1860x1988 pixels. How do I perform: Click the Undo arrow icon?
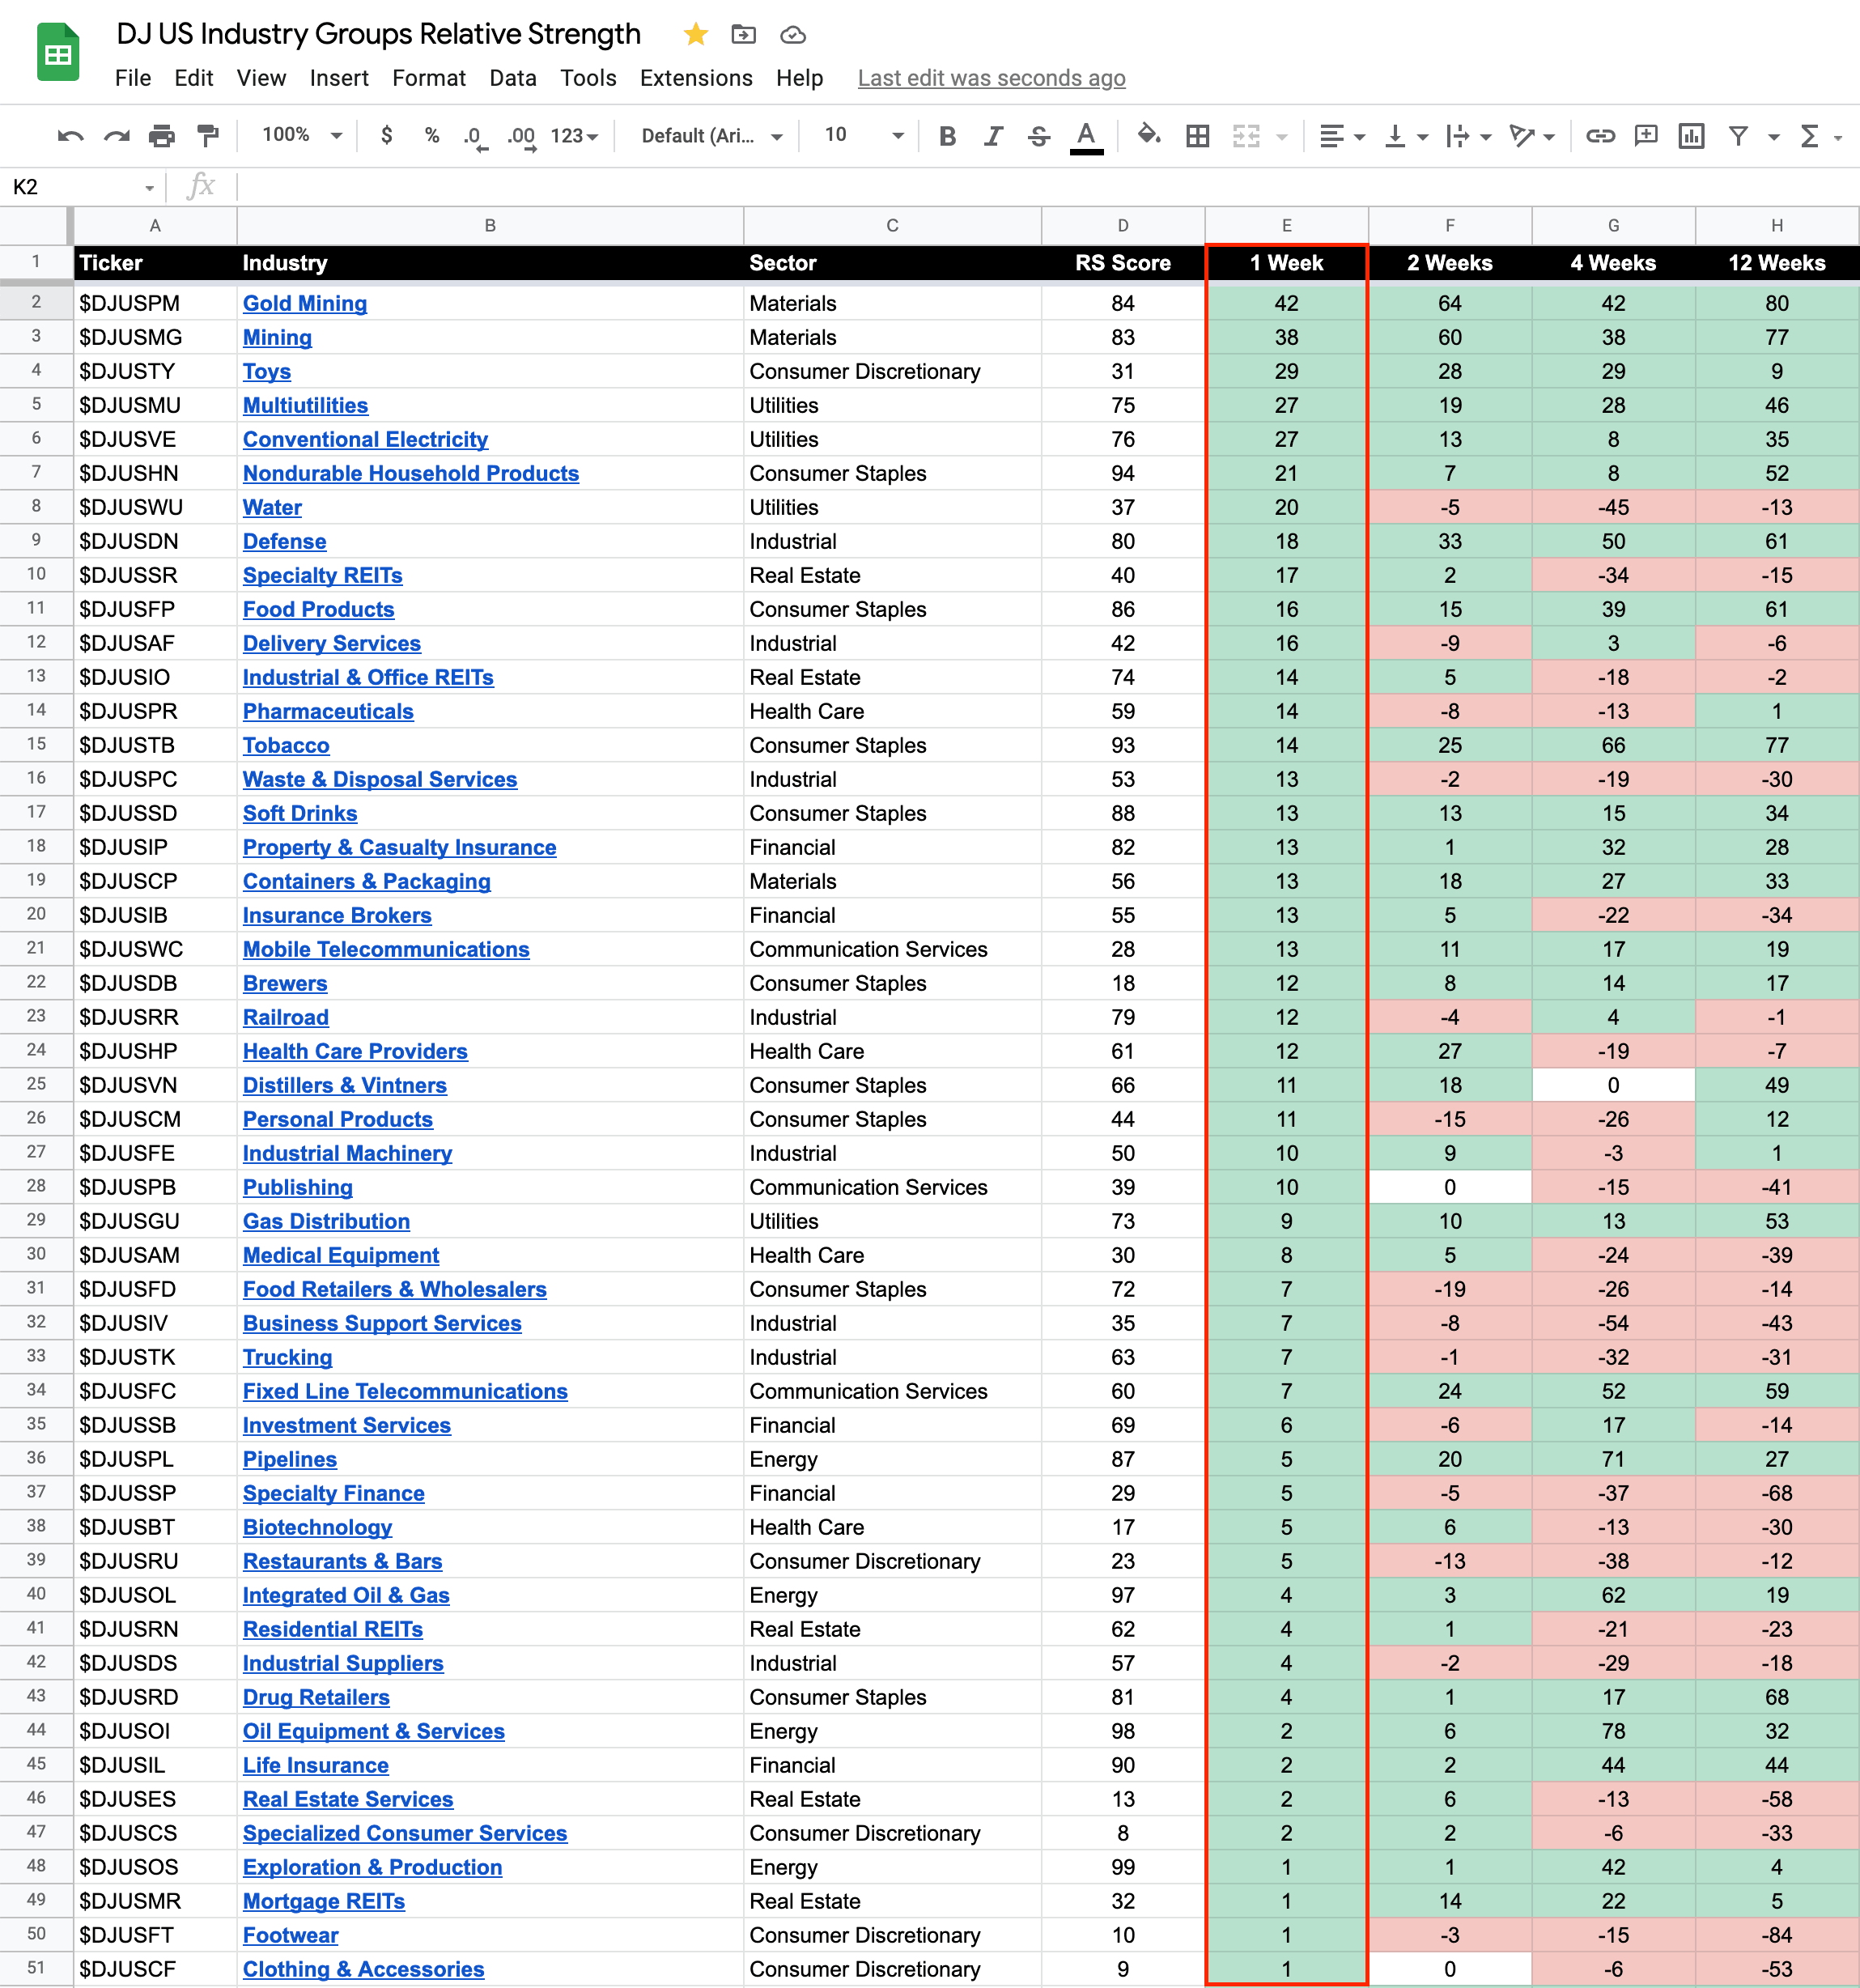70,136
